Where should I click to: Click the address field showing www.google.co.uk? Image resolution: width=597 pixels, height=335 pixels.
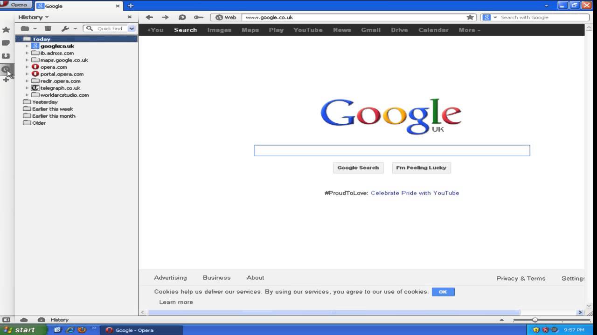[x=353, y=17]
